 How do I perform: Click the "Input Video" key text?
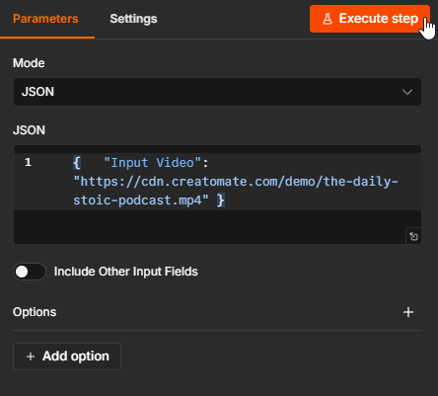point(153,163)
